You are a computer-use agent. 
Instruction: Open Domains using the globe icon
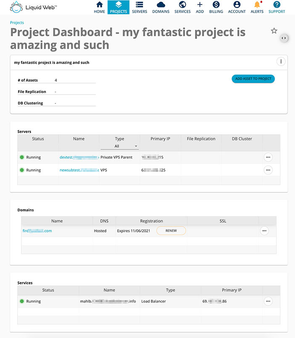pyautogui.click(x=161, y=6)
